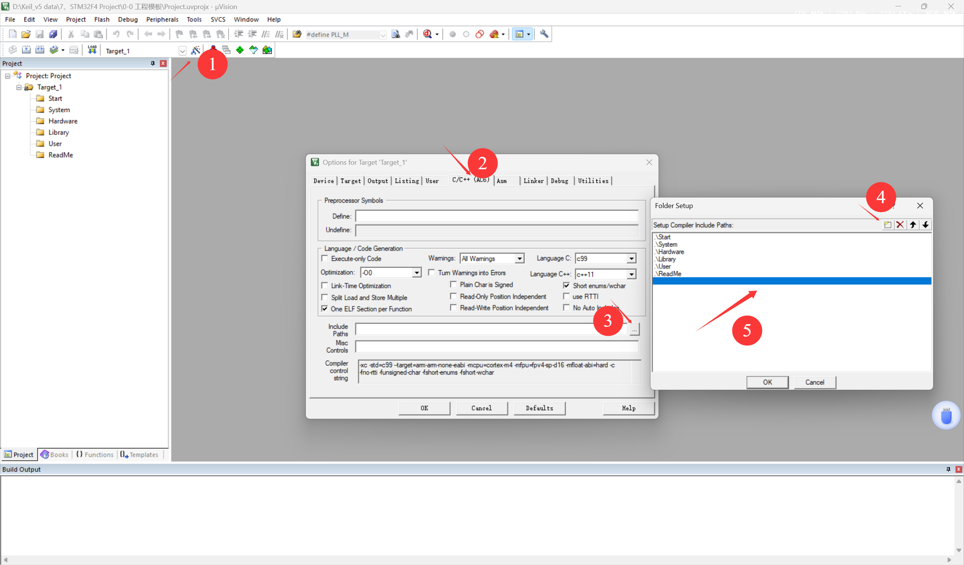The image size is (964, 565).
Task: Click the Open file folder icon
Action: 26,34
